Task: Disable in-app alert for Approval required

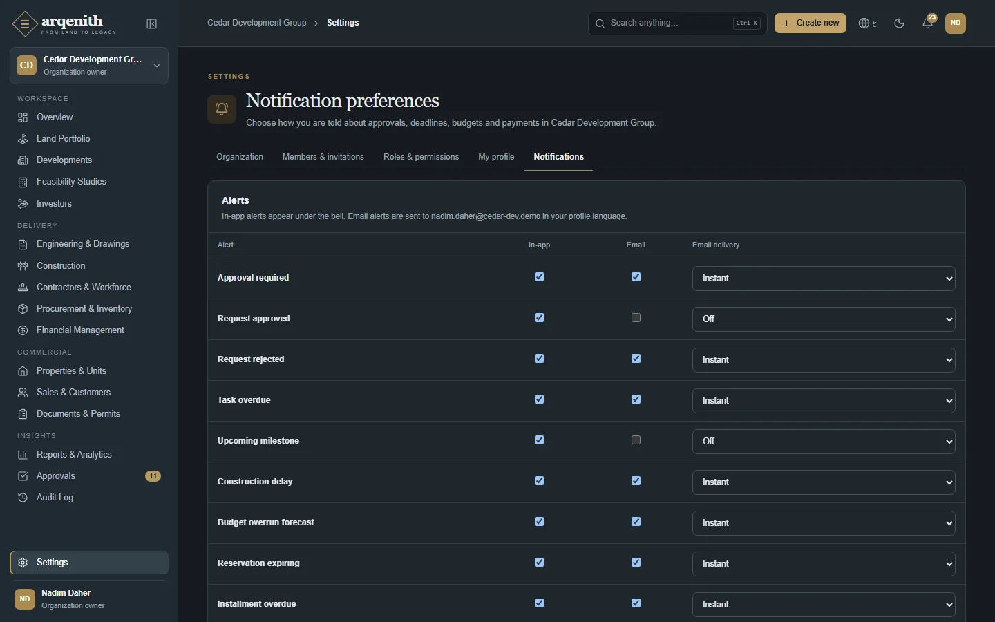Action: (540, 277)
